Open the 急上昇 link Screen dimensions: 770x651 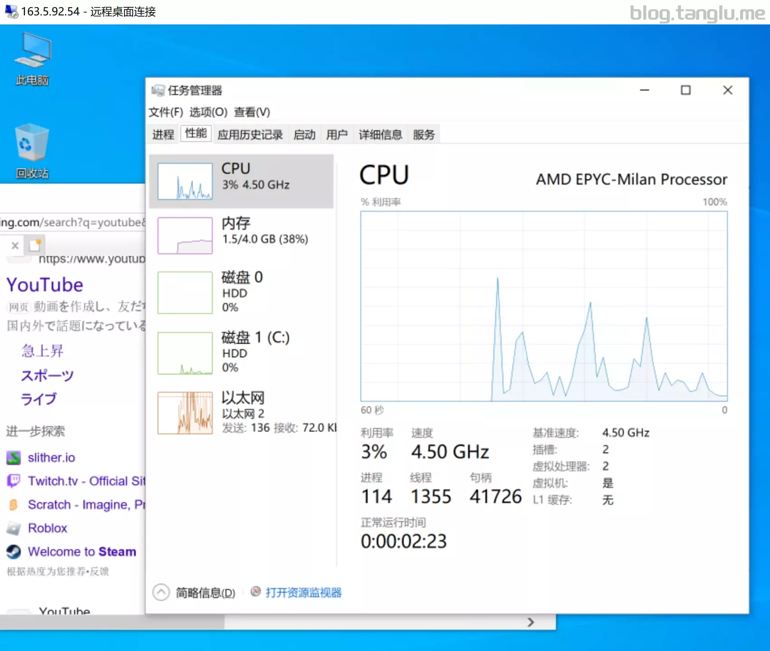pyautogui.click(x=42, y=351)
